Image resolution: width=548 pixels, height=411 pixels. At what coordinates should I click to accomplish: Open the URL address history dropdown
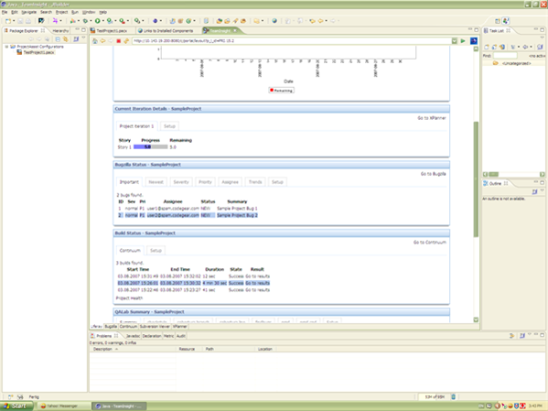click(455, 41)
